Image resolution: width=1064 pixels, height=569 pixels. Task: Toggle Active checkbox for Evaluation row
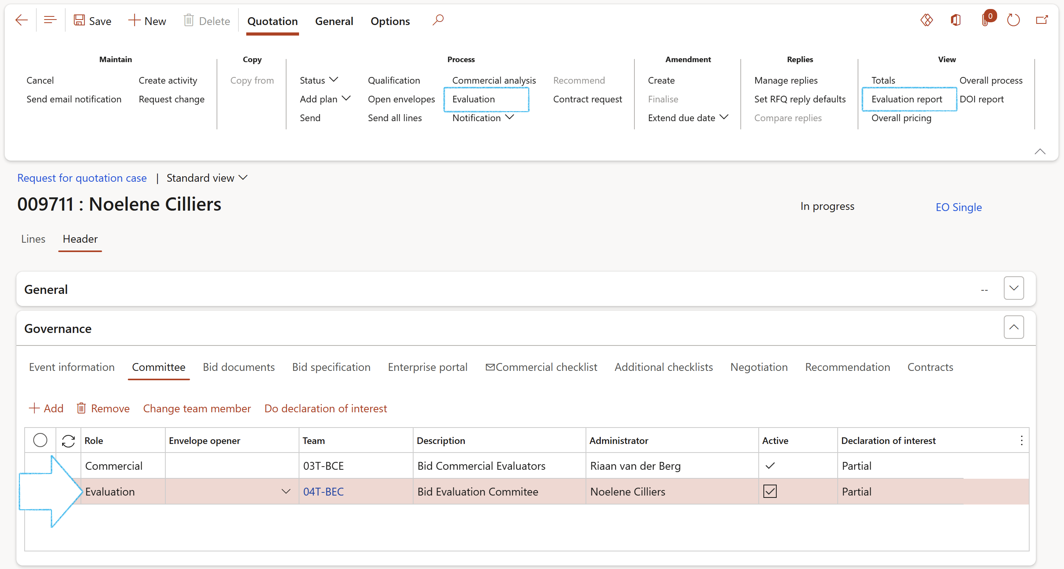point(770,491)
